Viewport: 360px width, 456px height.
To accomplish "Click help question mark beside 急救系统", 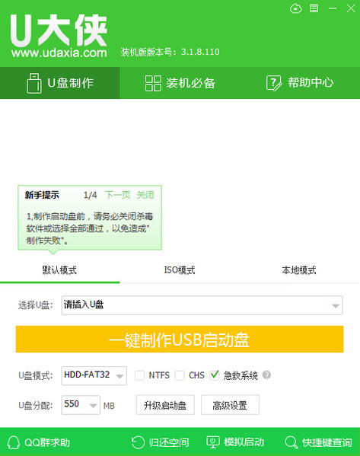I will (x=266, y=375).
